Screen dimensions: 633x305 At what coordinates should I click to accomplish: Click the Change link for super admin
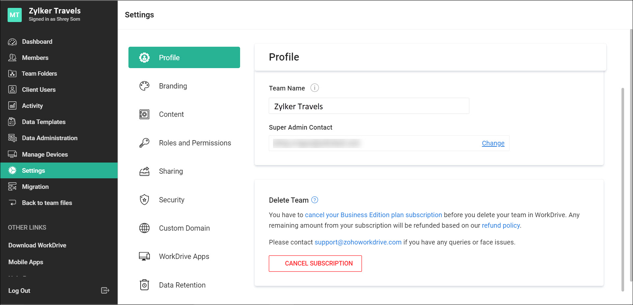pos(493,143)
